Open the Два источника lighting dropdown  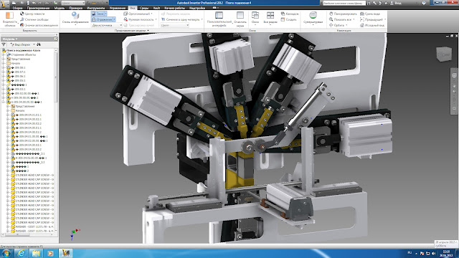point(107,26)
